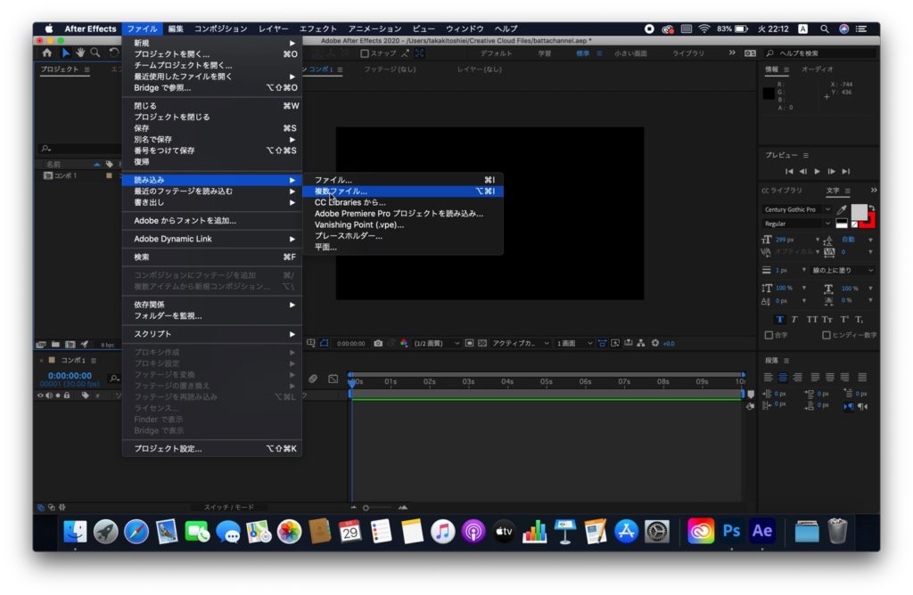Click the Photoshop icon in Dock

[x=731, y=531]
